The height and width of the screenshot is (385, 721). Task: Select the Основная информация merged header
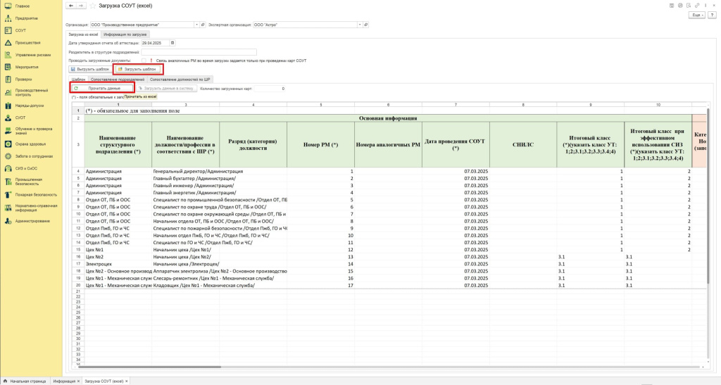coord(388,118)
